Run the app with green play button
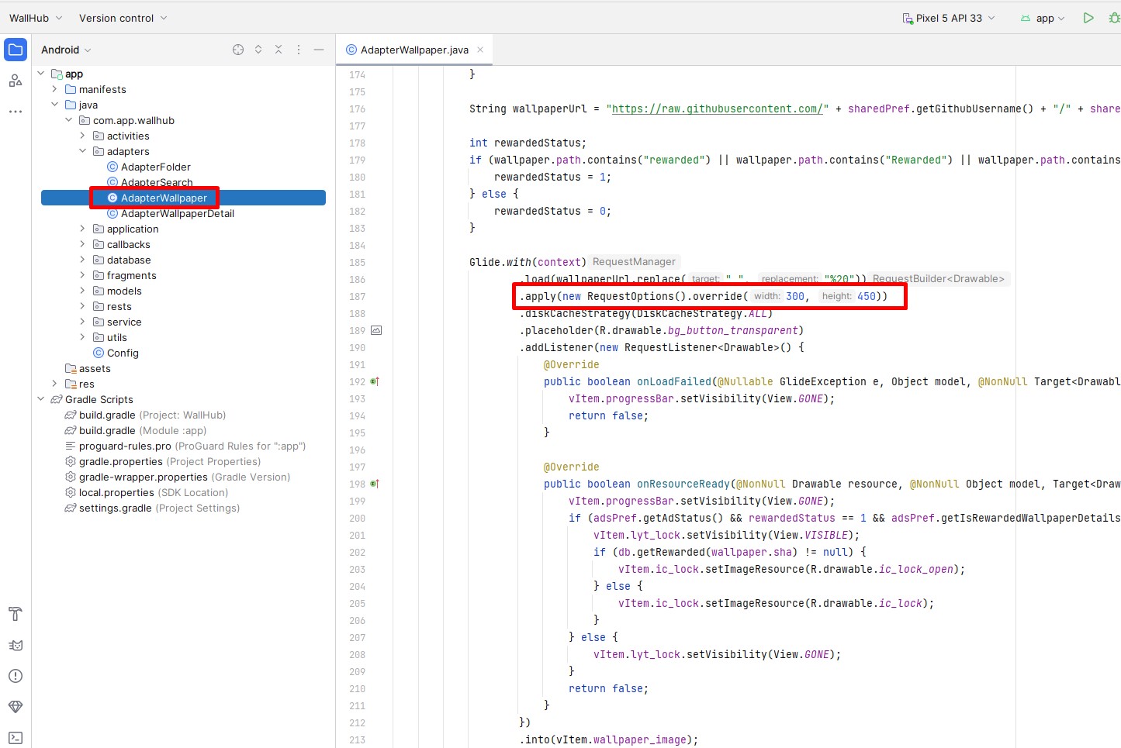 pyautogui.click(x=1088, y=18)
